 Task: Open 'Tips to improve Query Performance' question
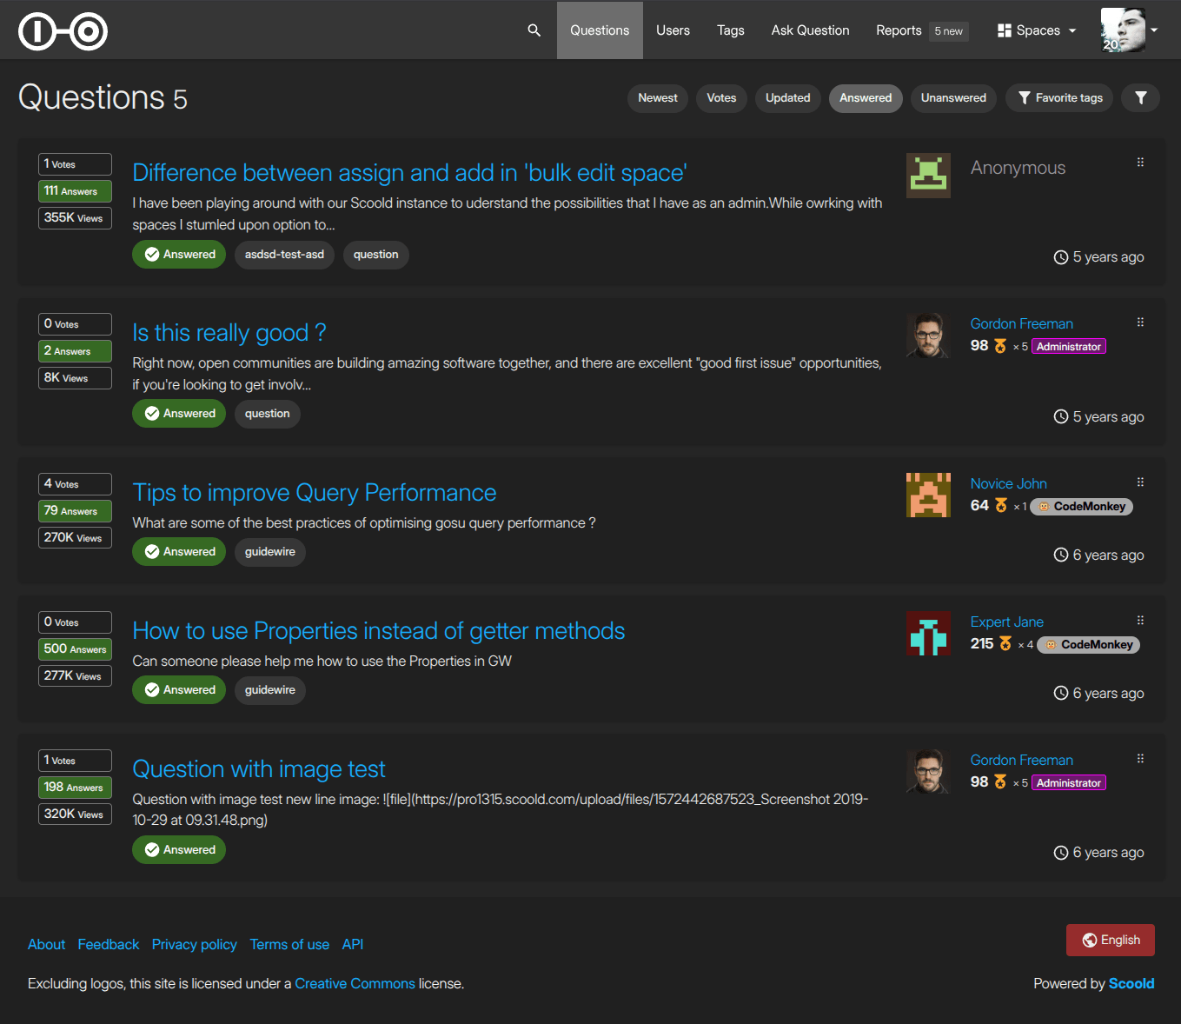(315, 493)
